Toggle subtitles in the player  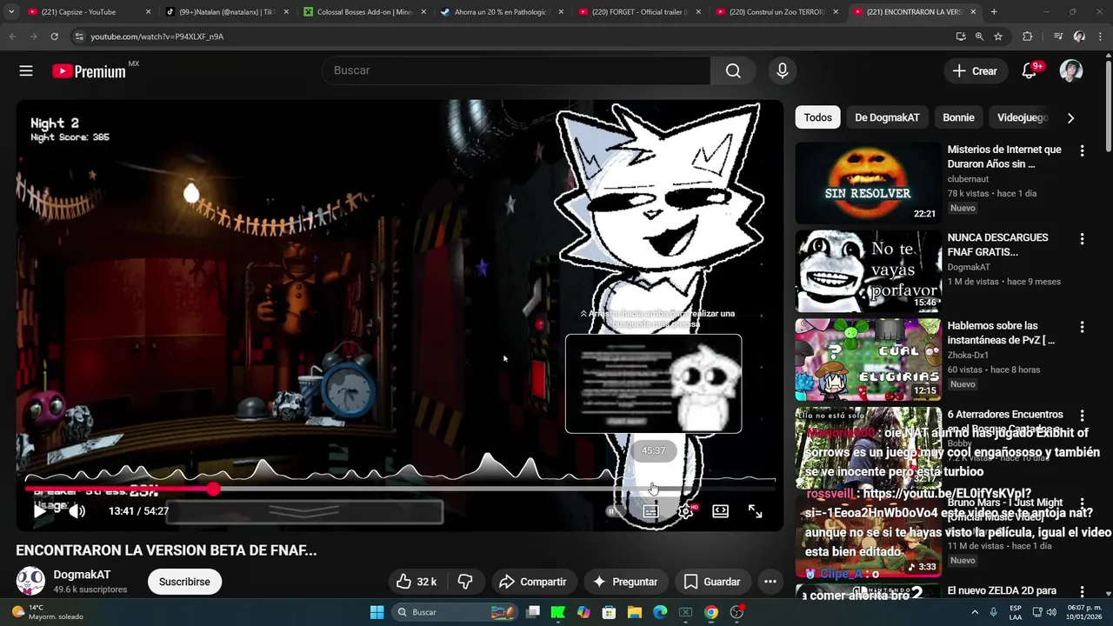point(650,511)
